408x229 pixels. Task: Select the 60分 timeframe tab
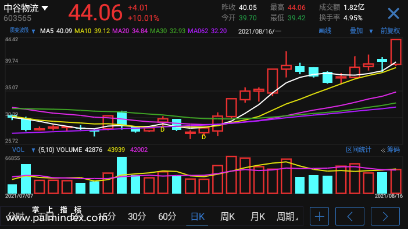[x=167, y=217]
